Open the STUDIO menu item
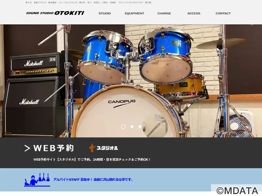This screenshot has width=262, height=196. pyautogui.click(x=104, y=13)
